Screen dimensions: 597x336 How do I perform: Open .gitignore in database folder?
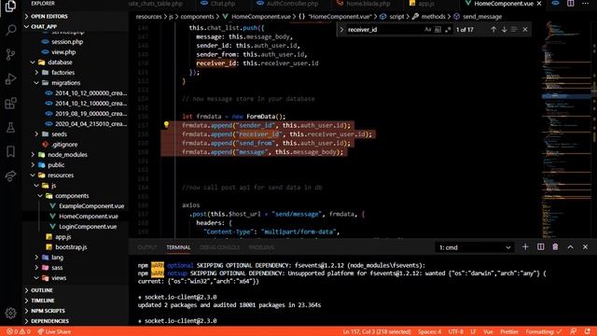pyautogui.click(x=64, y=145)
